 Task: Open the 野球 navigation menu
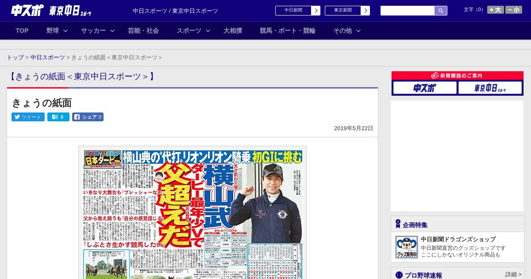click(x=53, y=31)
